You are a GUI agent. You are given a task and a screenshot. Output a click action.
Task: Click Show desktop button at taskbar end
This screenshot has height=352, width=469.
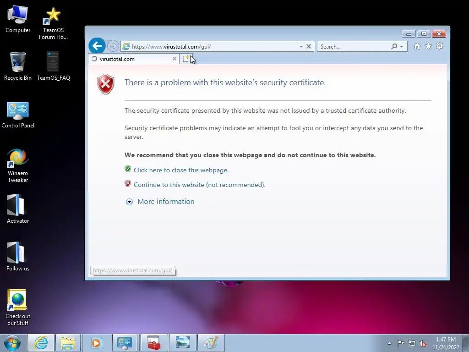(466, 343)
